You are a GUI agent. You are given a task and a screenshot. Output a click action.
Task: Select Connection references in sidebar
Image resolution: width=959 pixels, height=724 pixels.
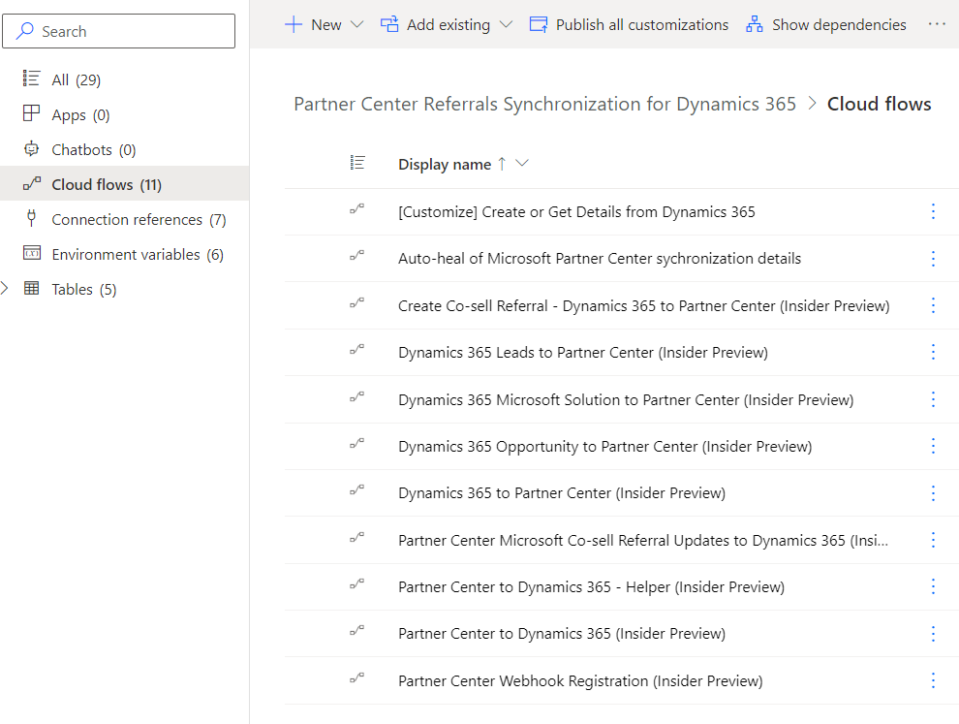(x=127, y=220)
